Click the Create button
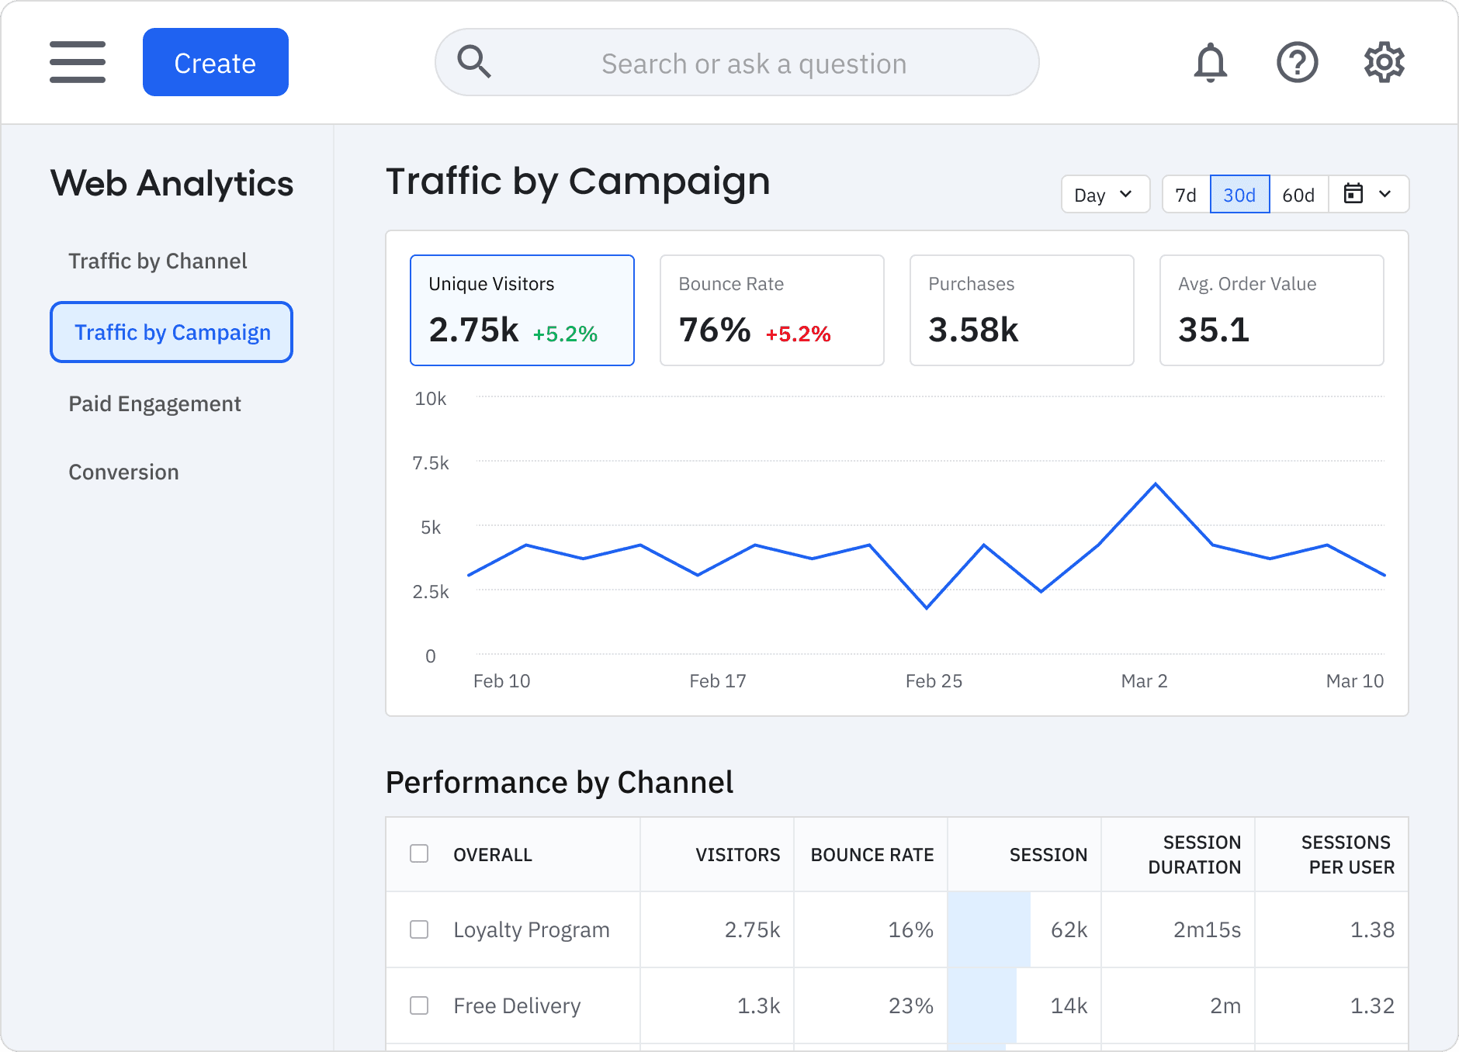 (215, 62)
